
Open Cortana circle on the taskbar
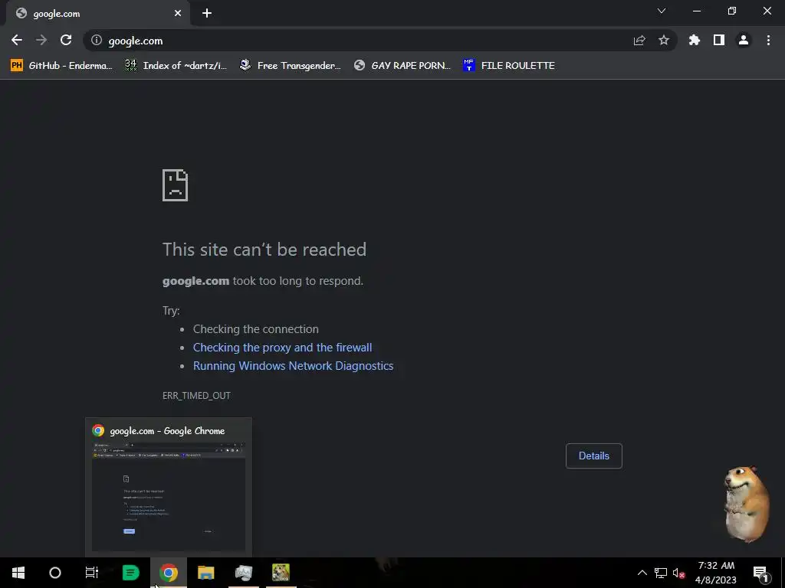point(55,573)
